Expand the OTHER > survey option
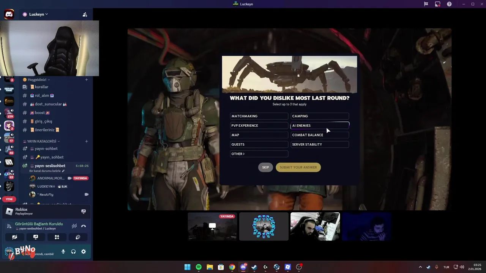The width and height of the screenshot is (486, 273). [x=259, y=154]
